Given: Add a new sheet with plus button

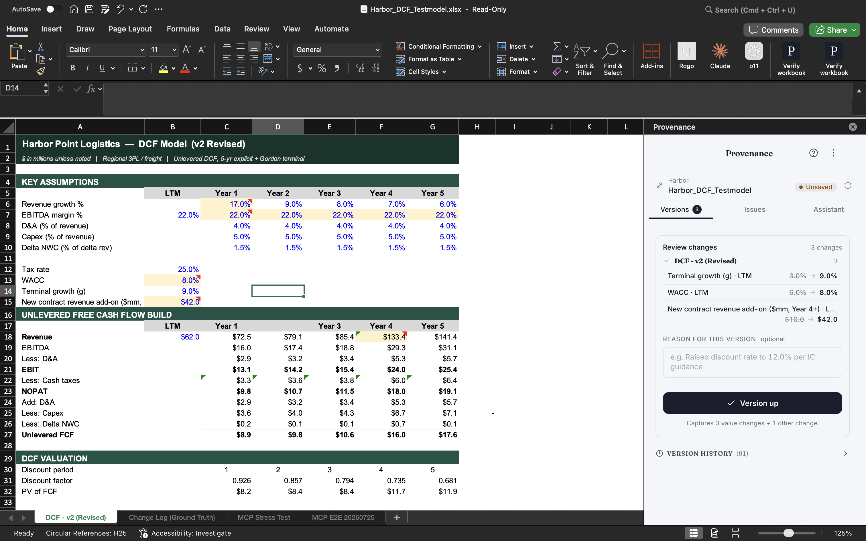Looking at the screenshot, I should [x=397, y=518].
